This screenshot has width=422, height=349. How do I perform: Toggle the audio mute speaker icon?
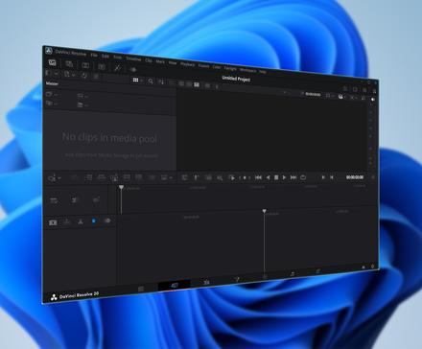[x=372, y=100]
